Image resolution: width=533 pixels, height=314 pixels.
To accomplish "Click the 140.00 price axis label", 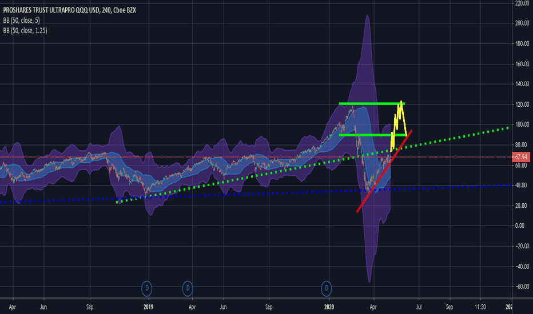I will 522,84.
